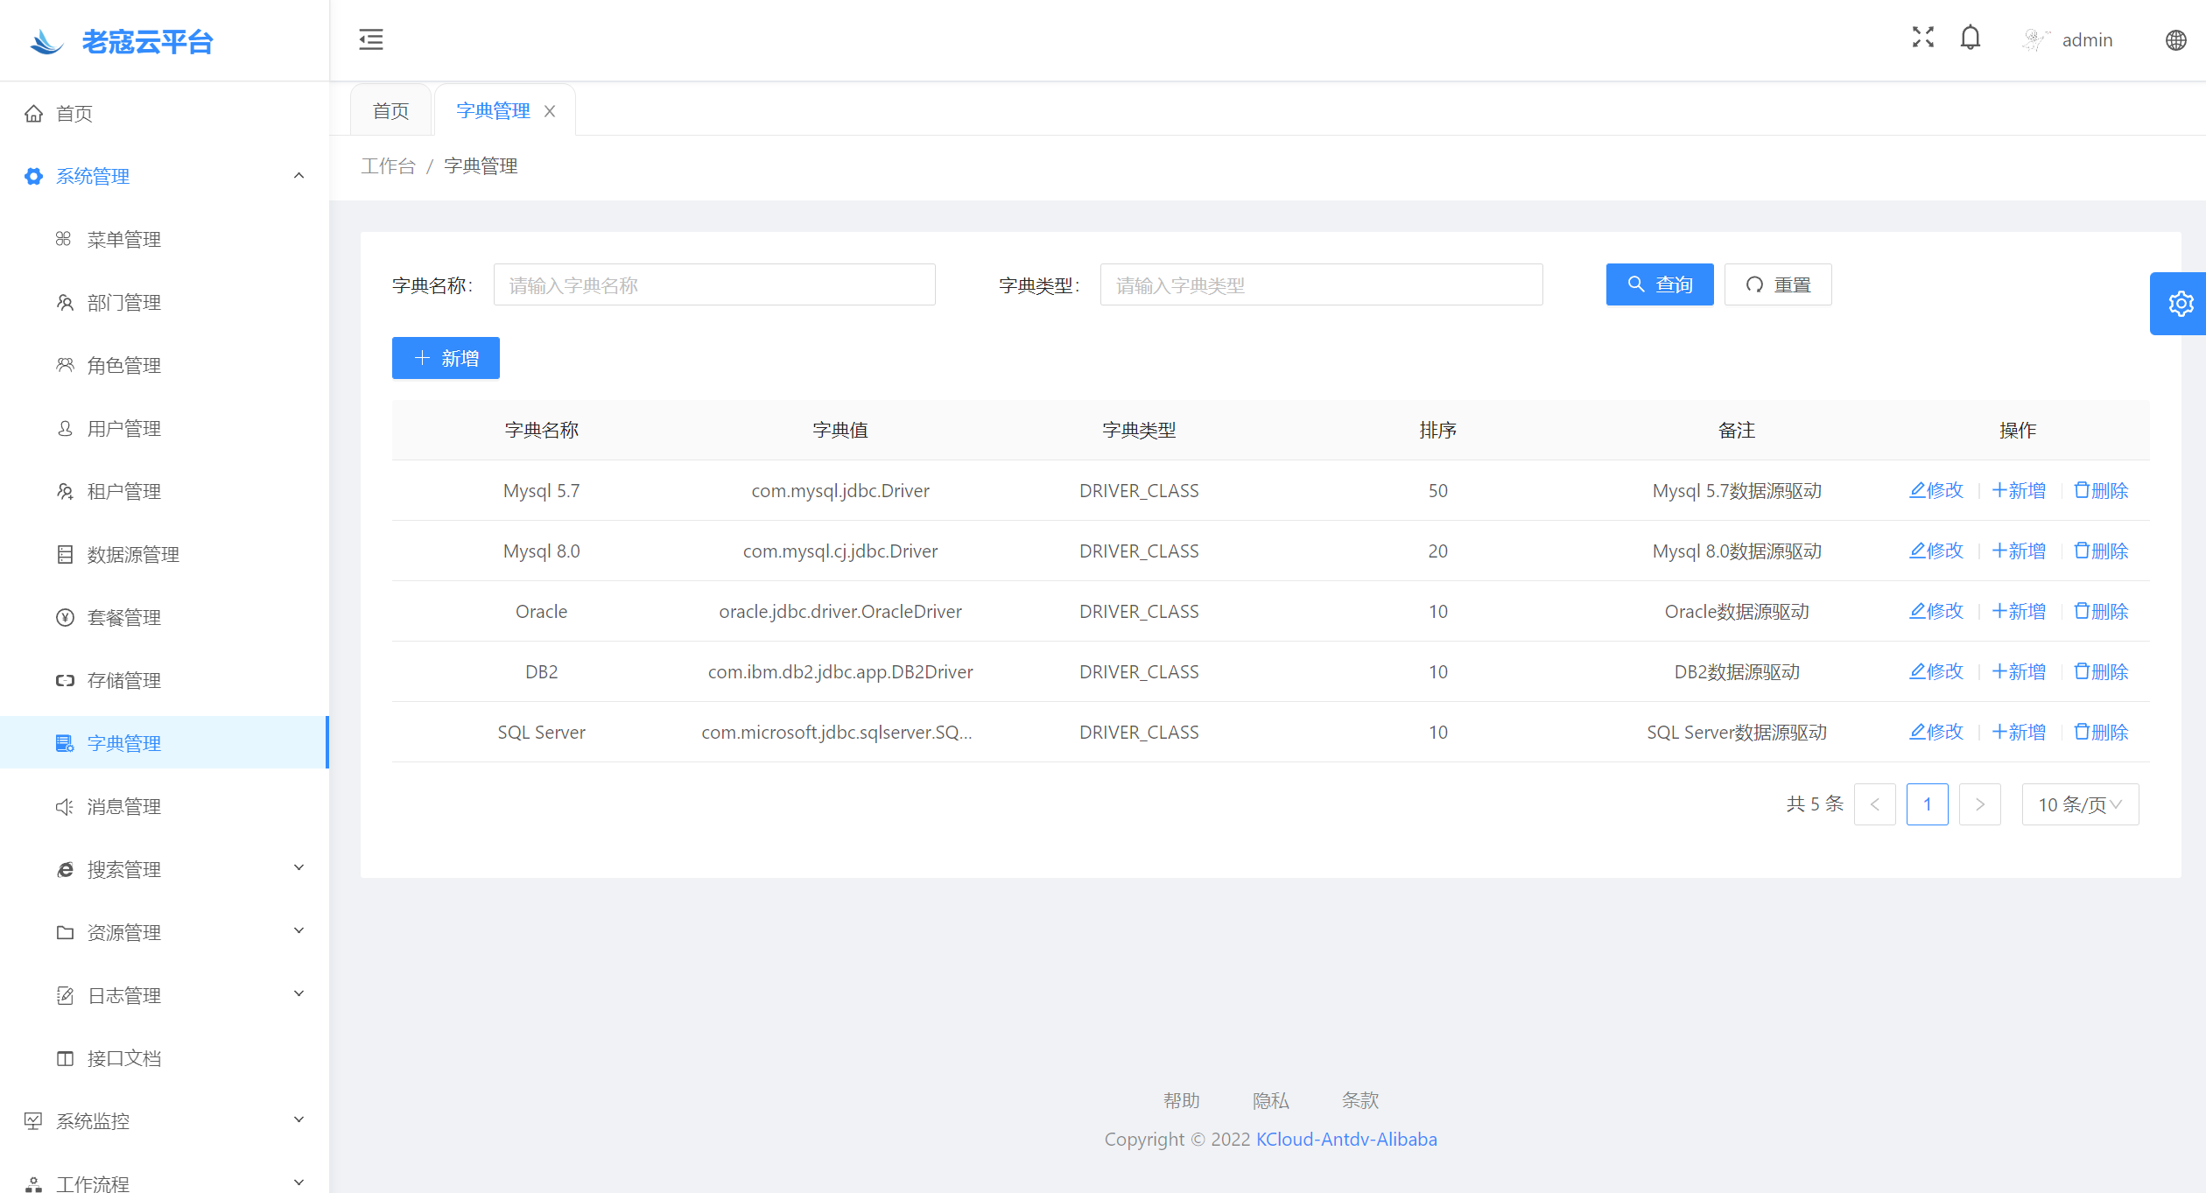Enter fullscreen mode via the expand icon
Image resolution: width=2206 pixels, height=1193 pixels.
pos(1922,38)
